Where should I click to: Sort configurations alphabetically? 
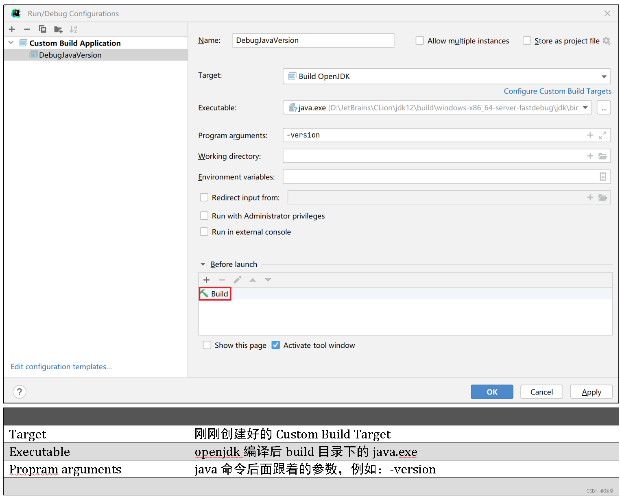(73, 29)
